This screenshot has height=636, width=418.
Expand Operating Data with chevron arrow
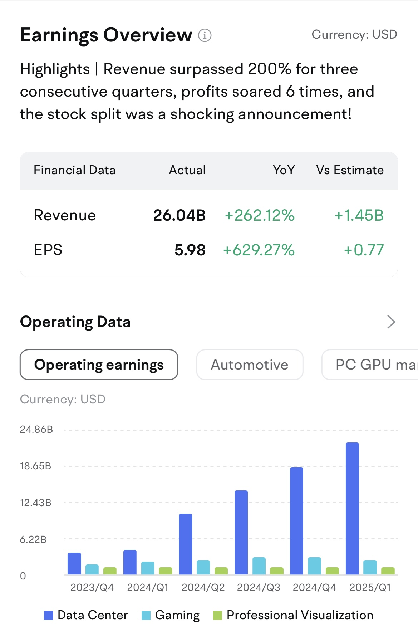pos(391,322)
